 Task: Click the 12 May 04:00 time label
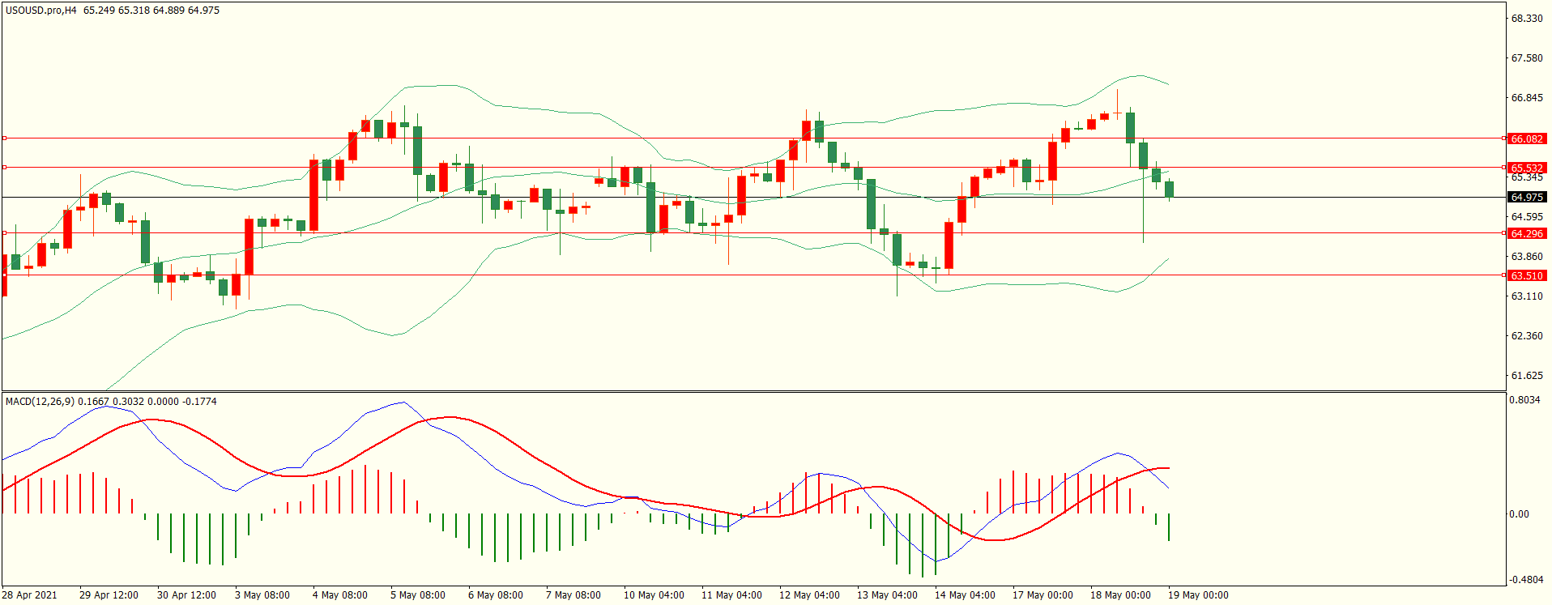809,594
